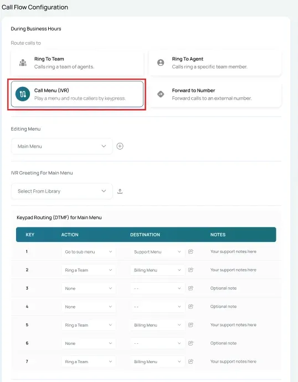The height and width of the screenshot is (382, 298).
Task: Open the None action dropdown for key 3
Action: click(89, 288)
